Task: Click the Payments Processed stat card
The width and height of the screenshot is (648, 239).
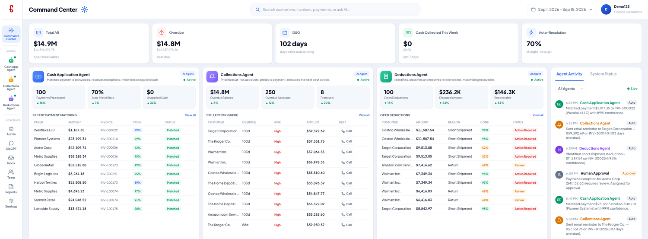Action: coord(59,97)
